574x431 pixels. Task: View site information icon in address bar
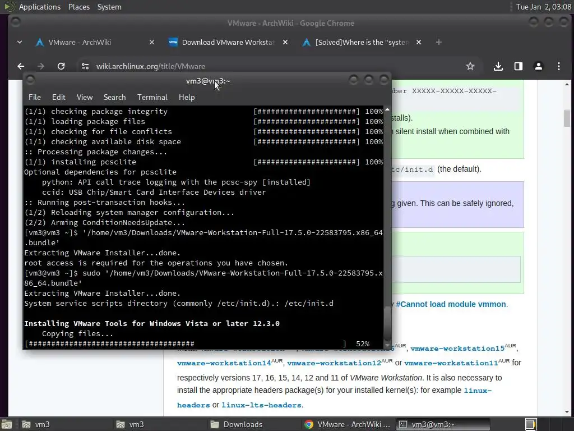[85, 66]
